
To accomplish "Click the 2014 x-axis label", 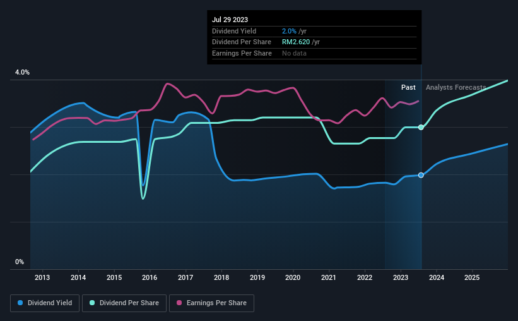I will [x=78, y=277].
